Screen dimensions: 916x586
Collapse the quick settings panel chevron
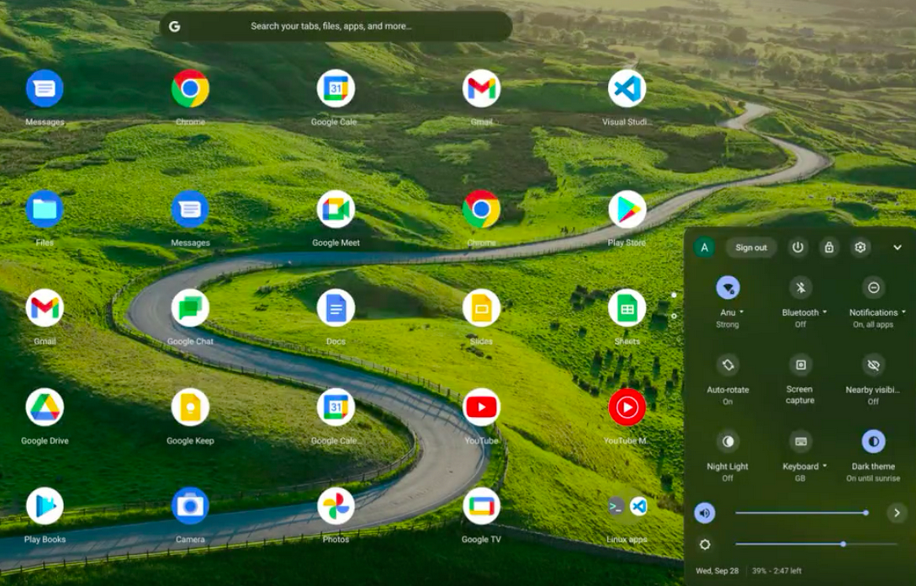[897, 248]
